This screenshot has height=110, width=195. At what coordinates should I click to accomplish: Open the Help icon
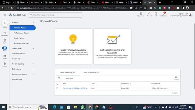pos(156,14)
